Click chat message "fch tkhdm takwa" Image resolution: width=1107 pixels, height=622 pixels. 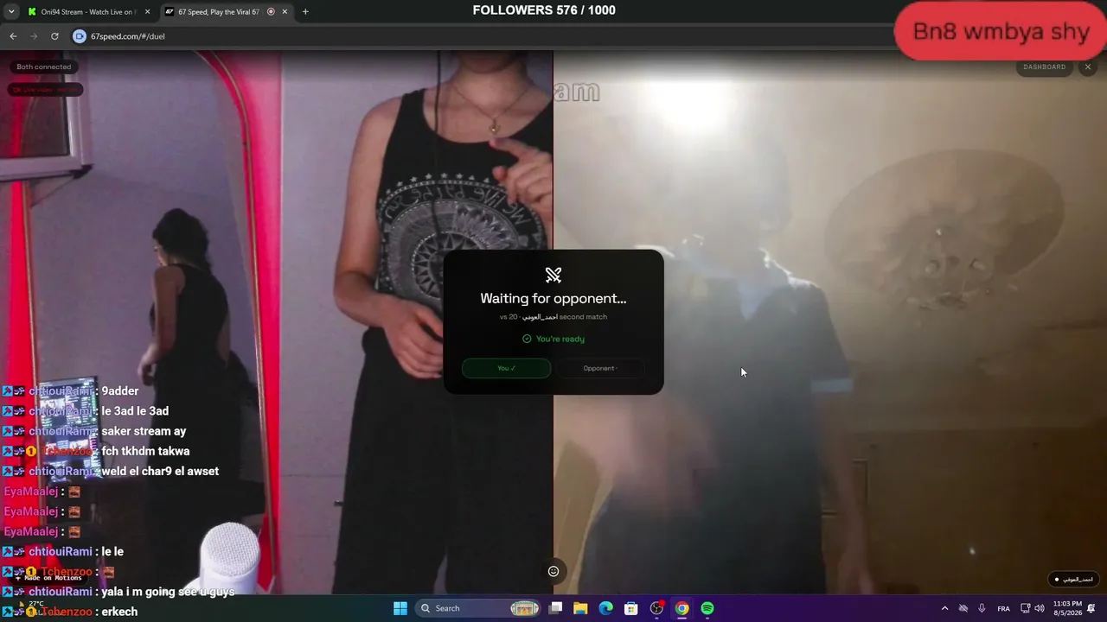145,451
